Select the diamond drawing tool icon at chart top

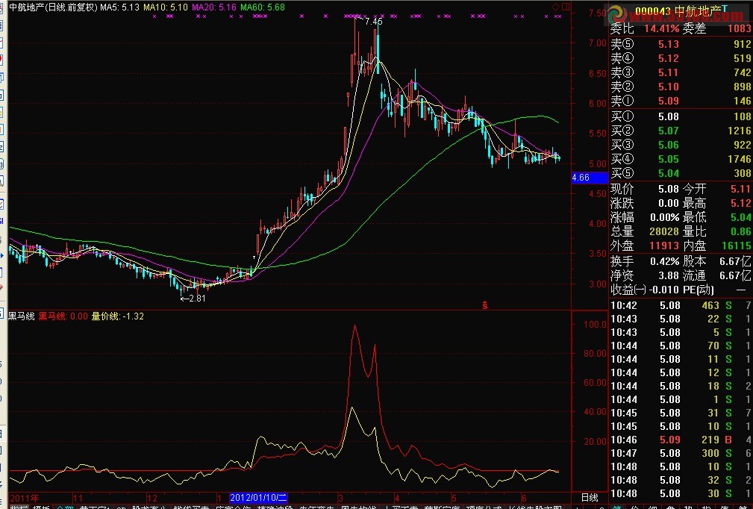tap(554, 7)
